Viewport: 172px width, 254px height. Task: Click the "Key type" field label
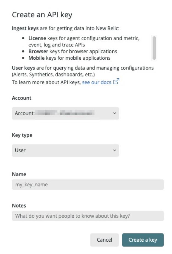click(x=22, y=135)
